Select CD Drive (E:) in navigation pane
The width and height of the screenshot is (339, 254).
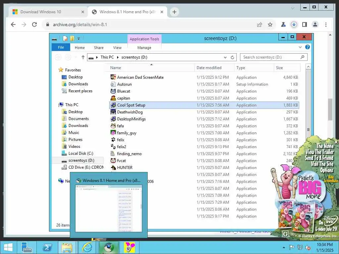pos(82,167)
